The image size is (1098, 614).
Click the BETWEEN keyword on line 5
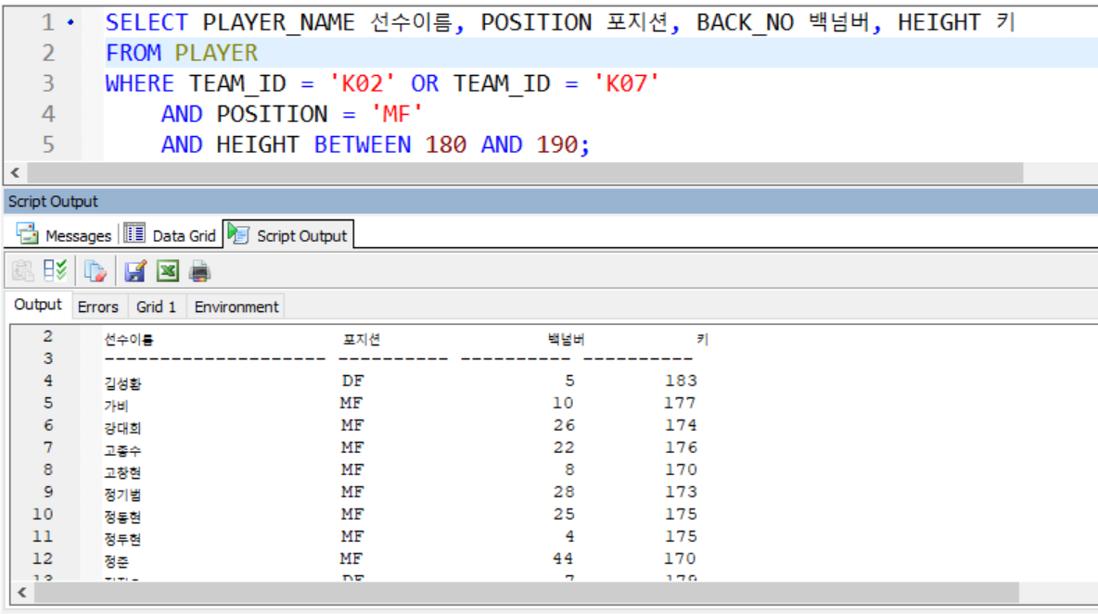point(362,144)
